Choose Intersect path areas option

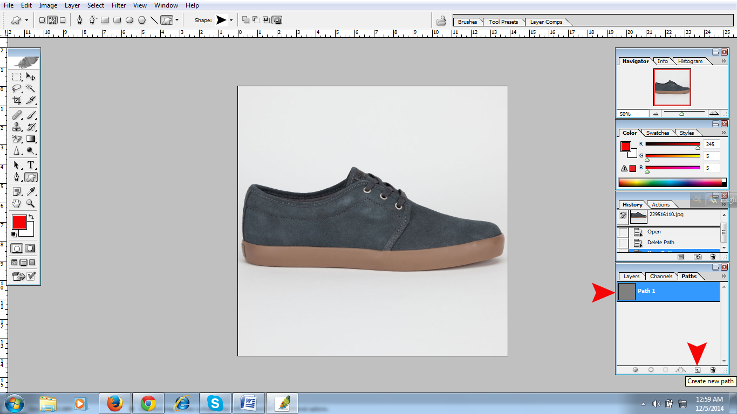pyautogui.click(x=267, y=20)
